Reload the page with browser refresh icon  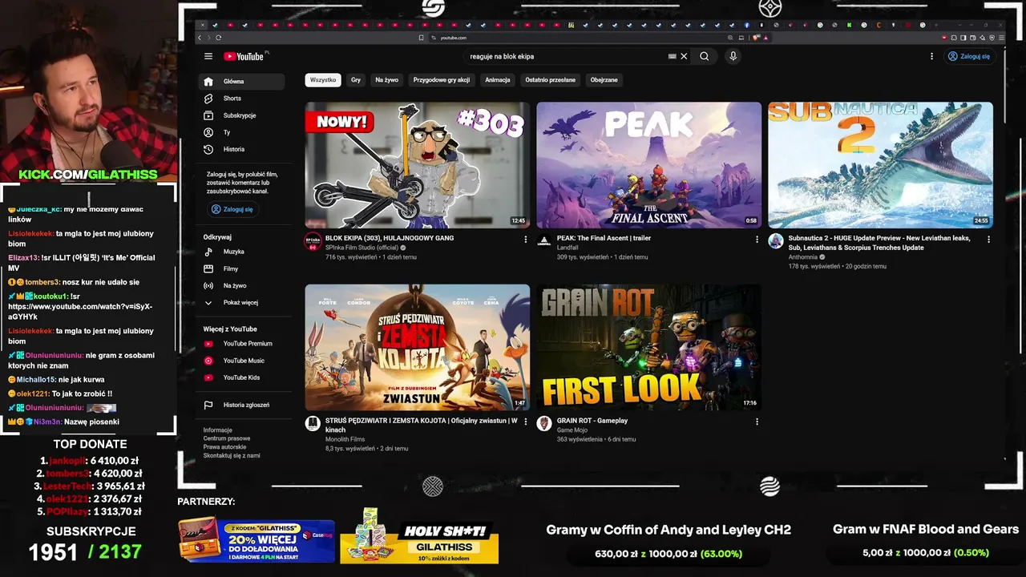pos(218,38)
